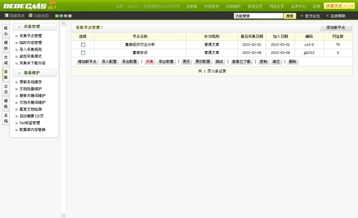Open 数据库内容替换 in sidebar

33,130
